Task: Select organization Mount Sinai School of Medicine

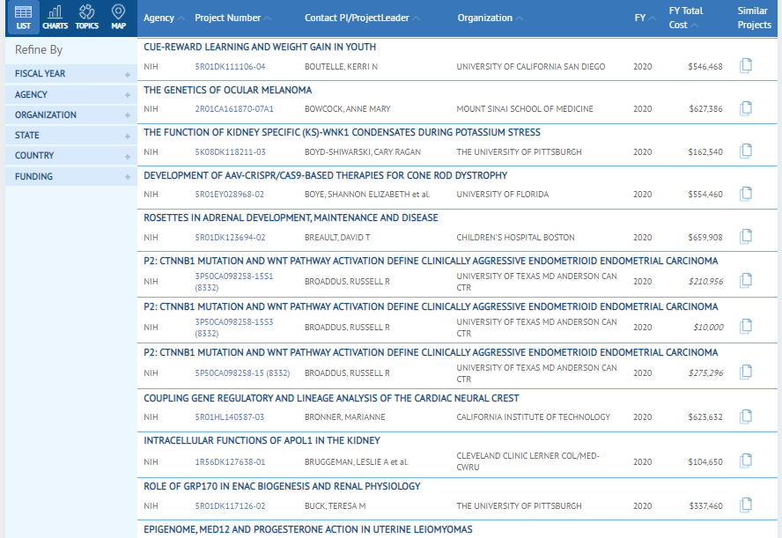Action: (525, 109)
